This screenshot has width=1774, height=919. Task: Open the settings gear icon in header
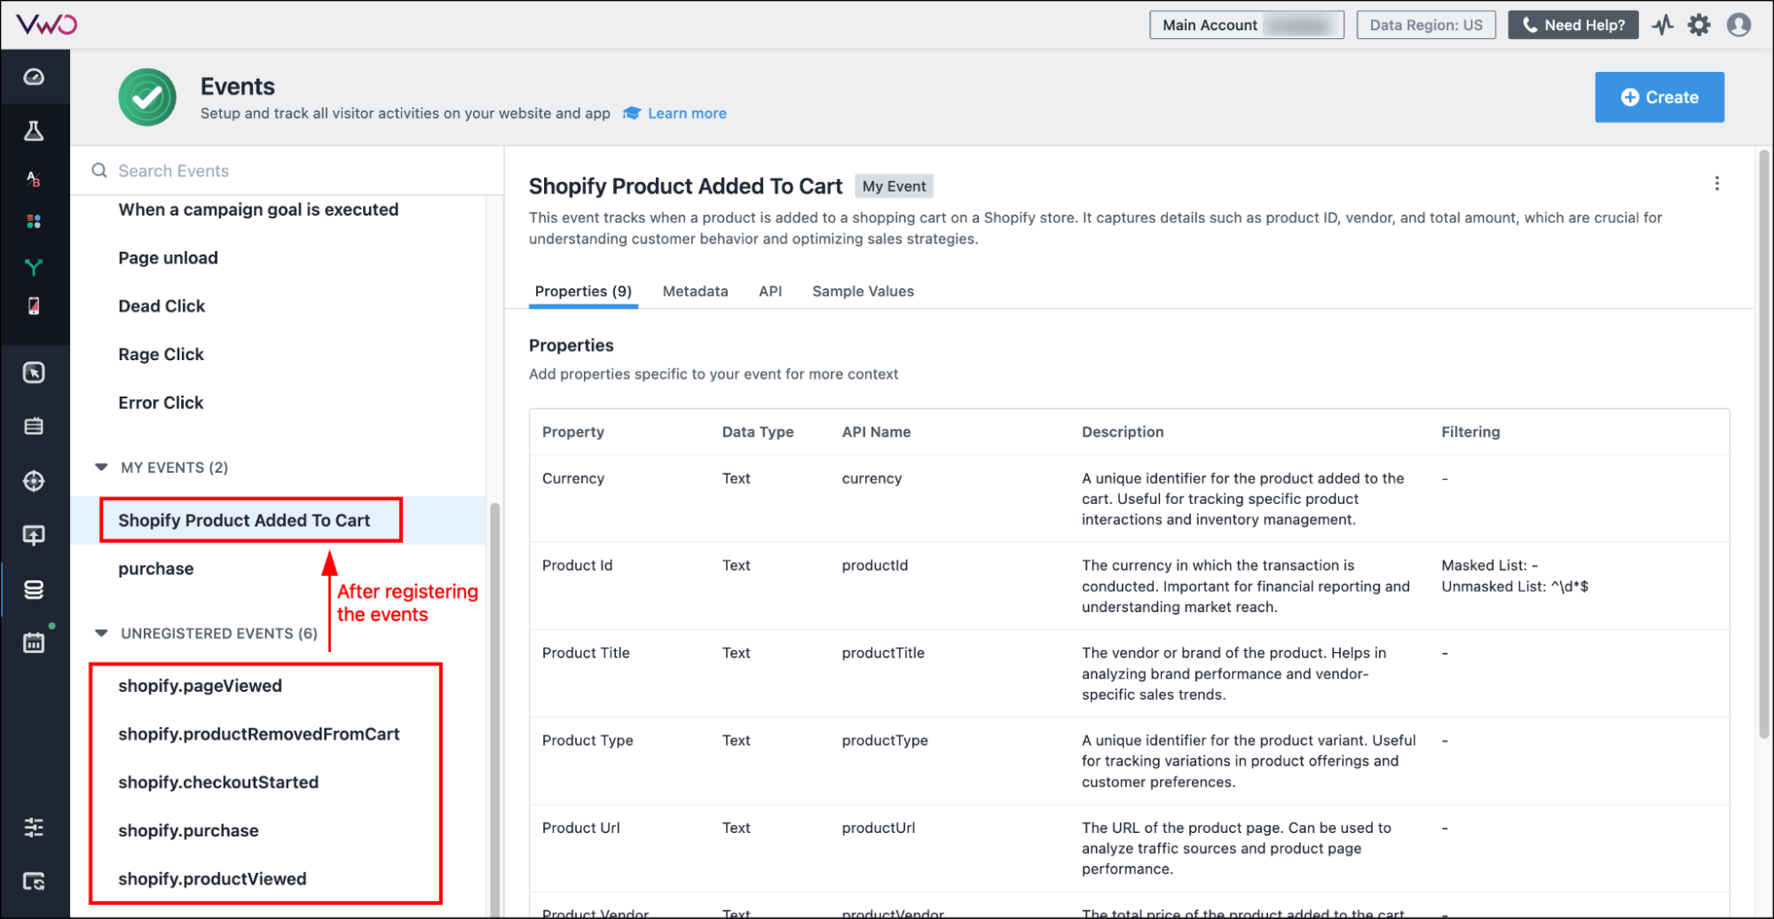tap(1699, 25)
